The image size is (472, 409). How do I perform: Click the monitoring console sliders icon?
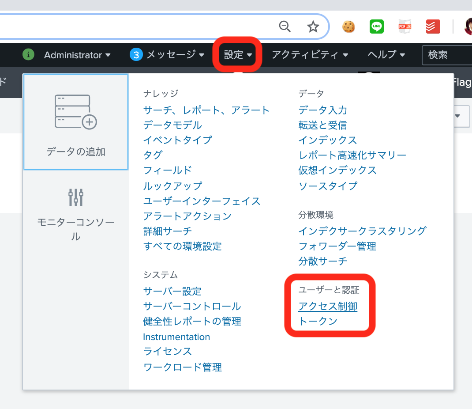pyautogui.click(x=76, y=197)
